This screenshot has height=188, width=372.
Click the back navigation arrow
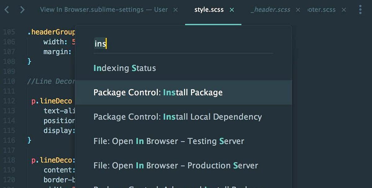(x=7, y=9)
